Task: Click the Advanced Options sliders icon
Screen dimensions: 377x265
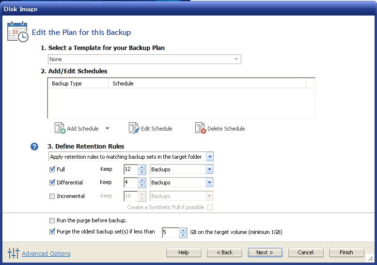Action: click(14, 253)
